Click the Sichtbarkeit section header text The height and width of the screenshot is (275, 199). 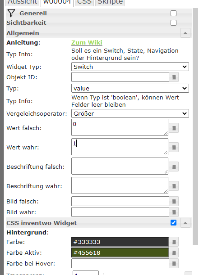(x=26, y=23)
